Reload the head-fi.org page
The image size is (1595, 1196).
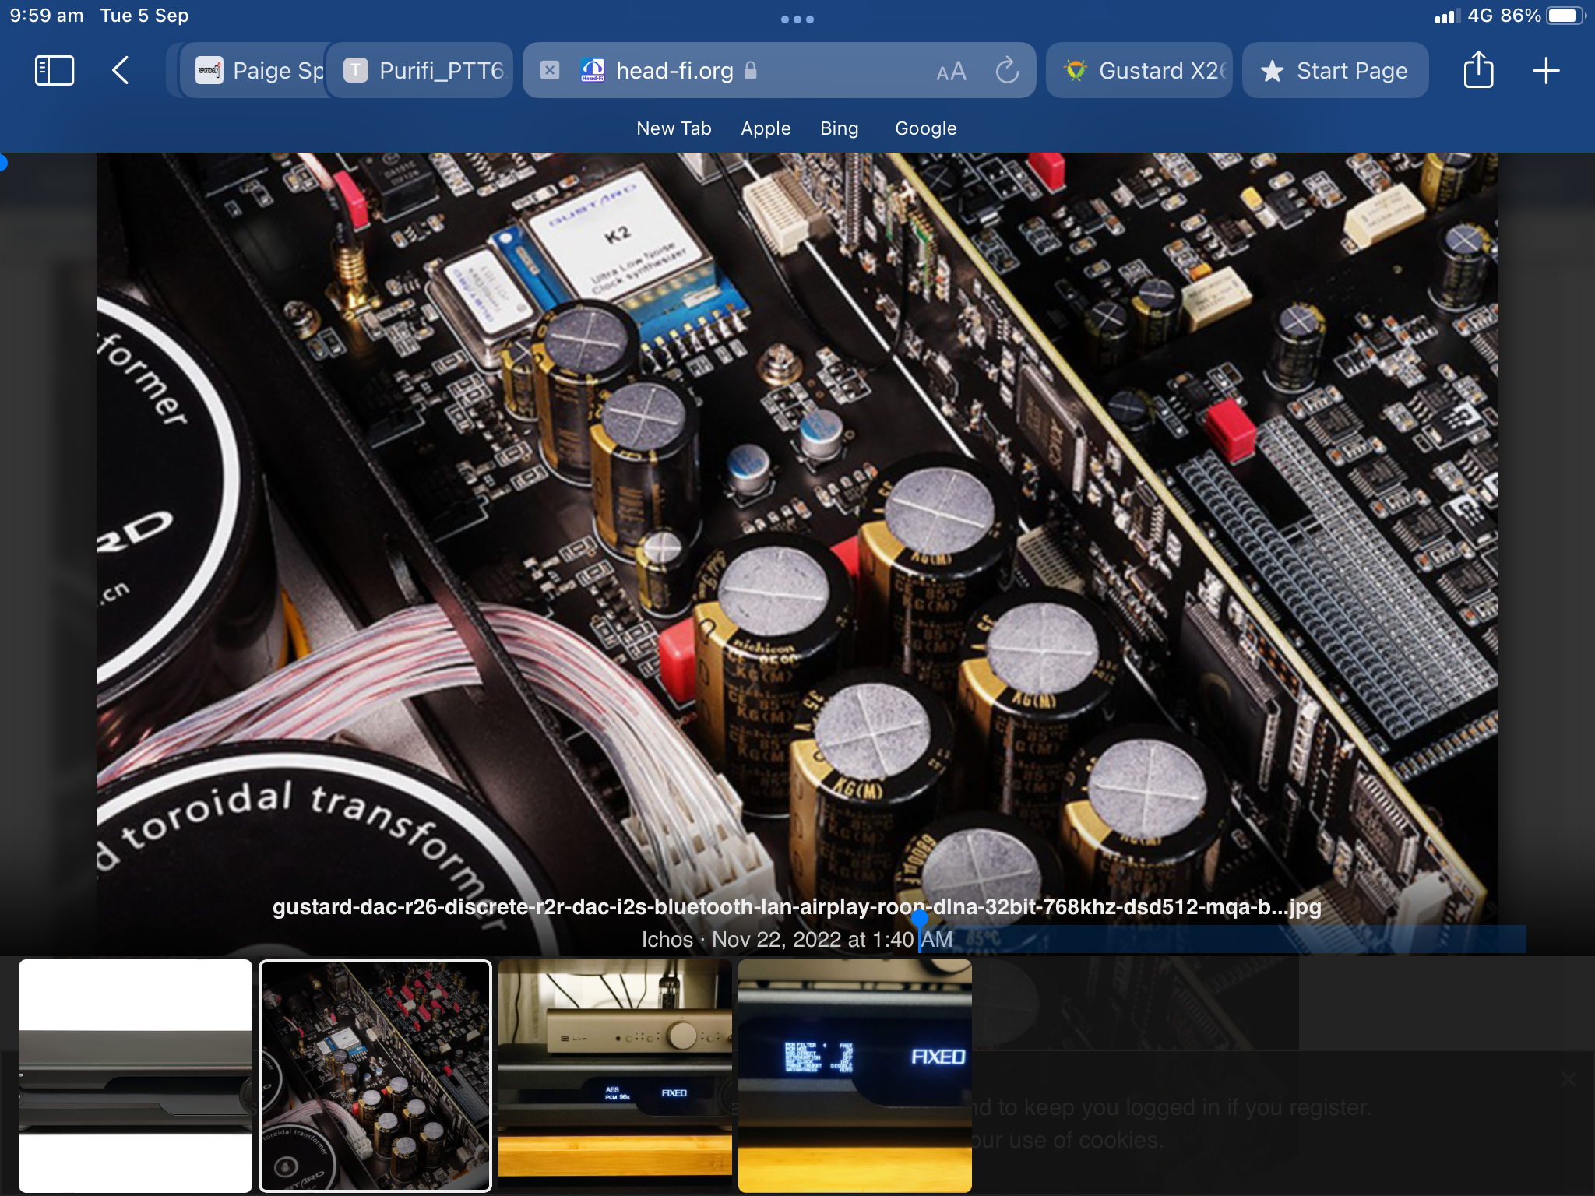[1007, 71]
